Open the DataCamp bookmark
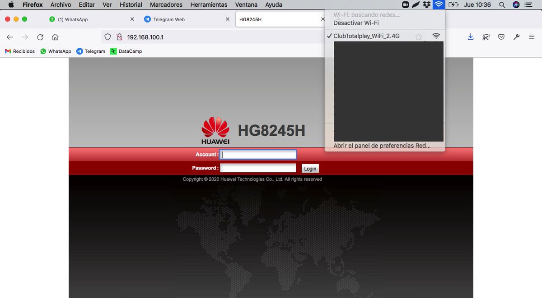The width and height of the screenshot is (542, 298). (126, 51)
